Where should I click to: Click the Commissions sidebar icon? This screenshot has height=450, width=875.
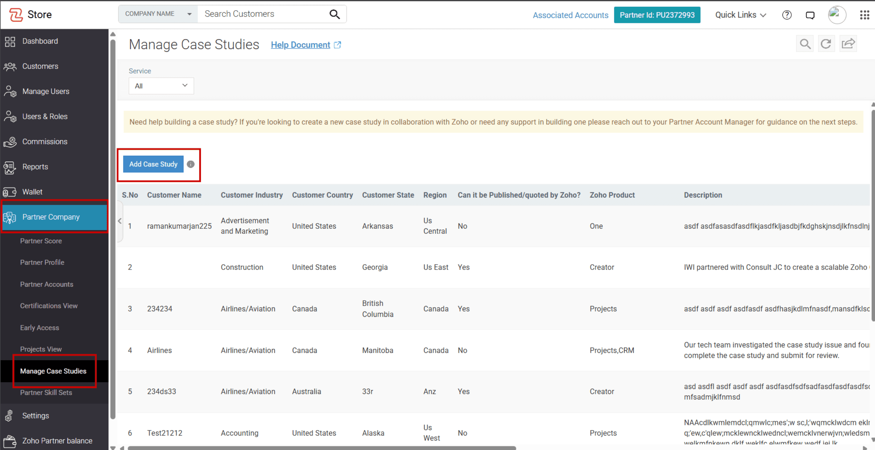tap(10, 142)
